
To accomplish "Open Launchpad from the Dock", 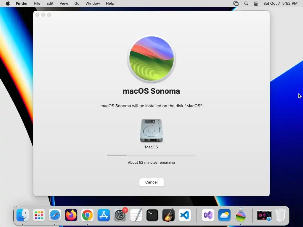I will [x=39, y=215].
